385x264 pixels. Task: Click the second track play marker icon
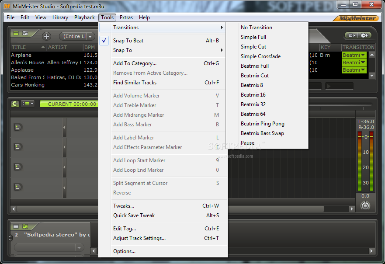(17, 147)
